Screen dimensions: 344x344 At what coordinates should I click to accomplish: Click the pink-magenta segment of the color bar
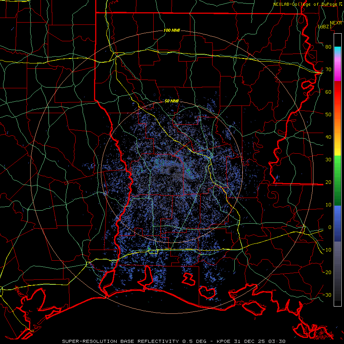(338, 68)
